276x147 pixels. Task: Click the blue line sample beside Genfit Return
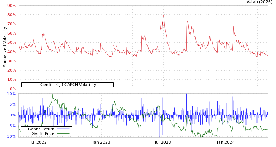tap(63, 129)
